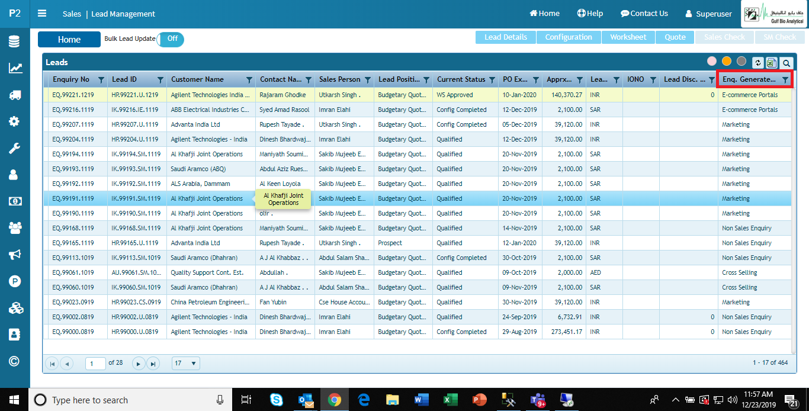Sort by the Lead Positi... column header
Viewport: 809px width, 411px height.
[x=399, y=79]
